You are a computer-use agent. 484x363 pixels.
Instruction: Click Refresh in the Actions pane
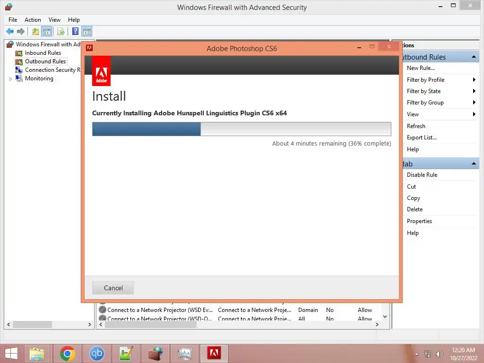[x=416, y=126]
